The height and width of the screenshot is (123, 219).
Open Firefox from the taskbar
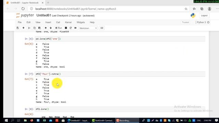[x=32, y=120]
